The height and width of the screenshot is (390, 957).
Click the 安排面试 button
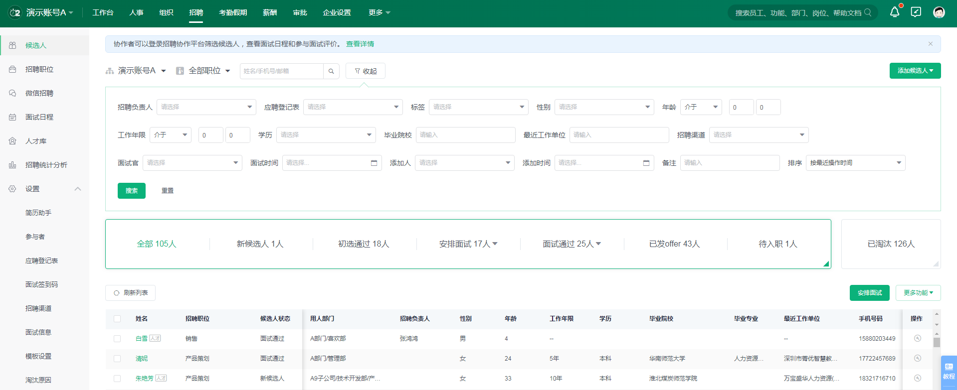click(x=870, y=293)
